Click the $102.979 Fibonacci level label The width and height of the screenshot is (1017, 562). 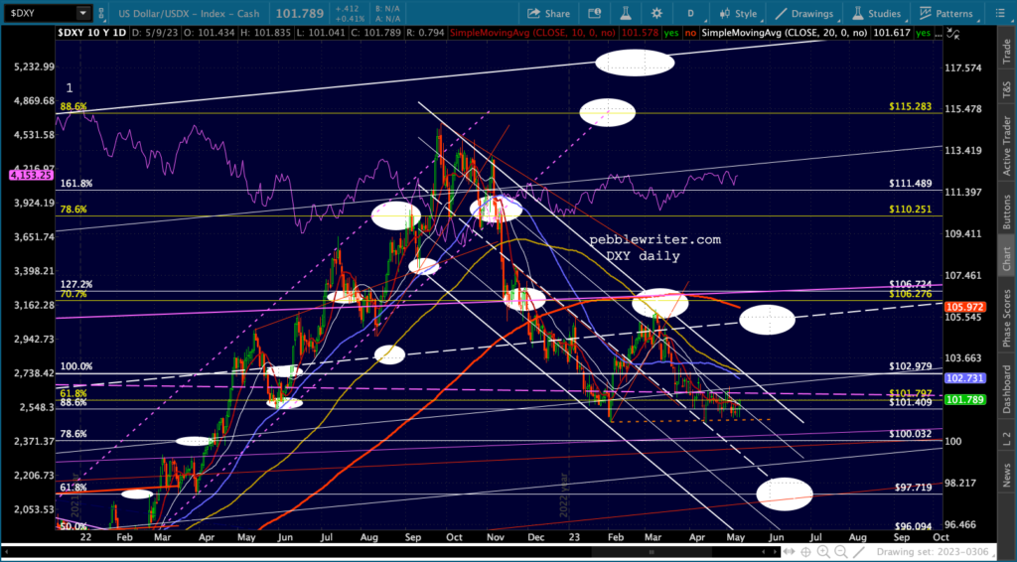point(911,366)
